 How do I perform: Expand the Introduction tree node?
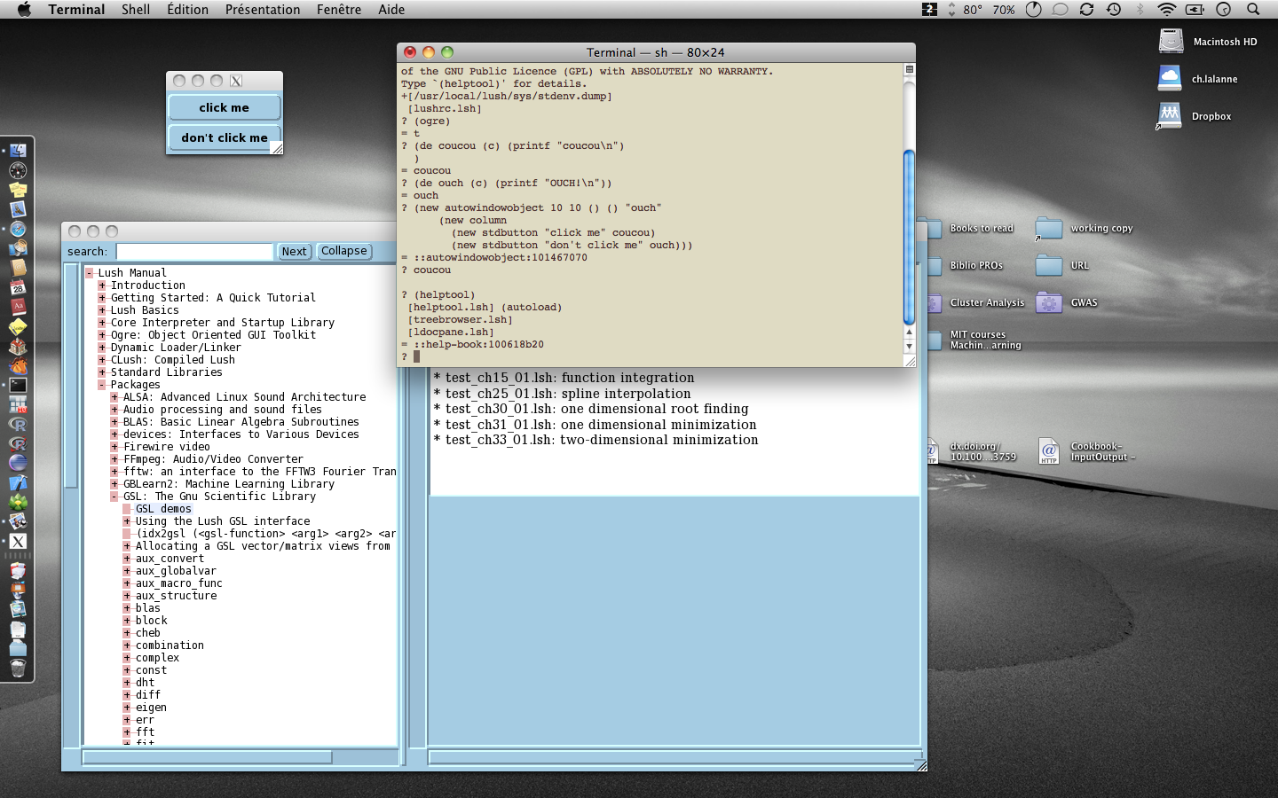(x=102, y=286)
